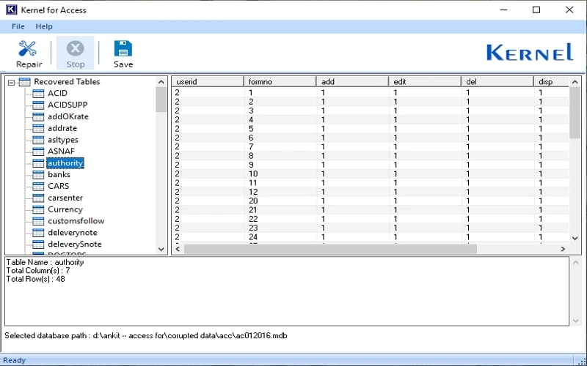Click the data grid scroll up arrow
587x366 pixels.
click(575, 82)
